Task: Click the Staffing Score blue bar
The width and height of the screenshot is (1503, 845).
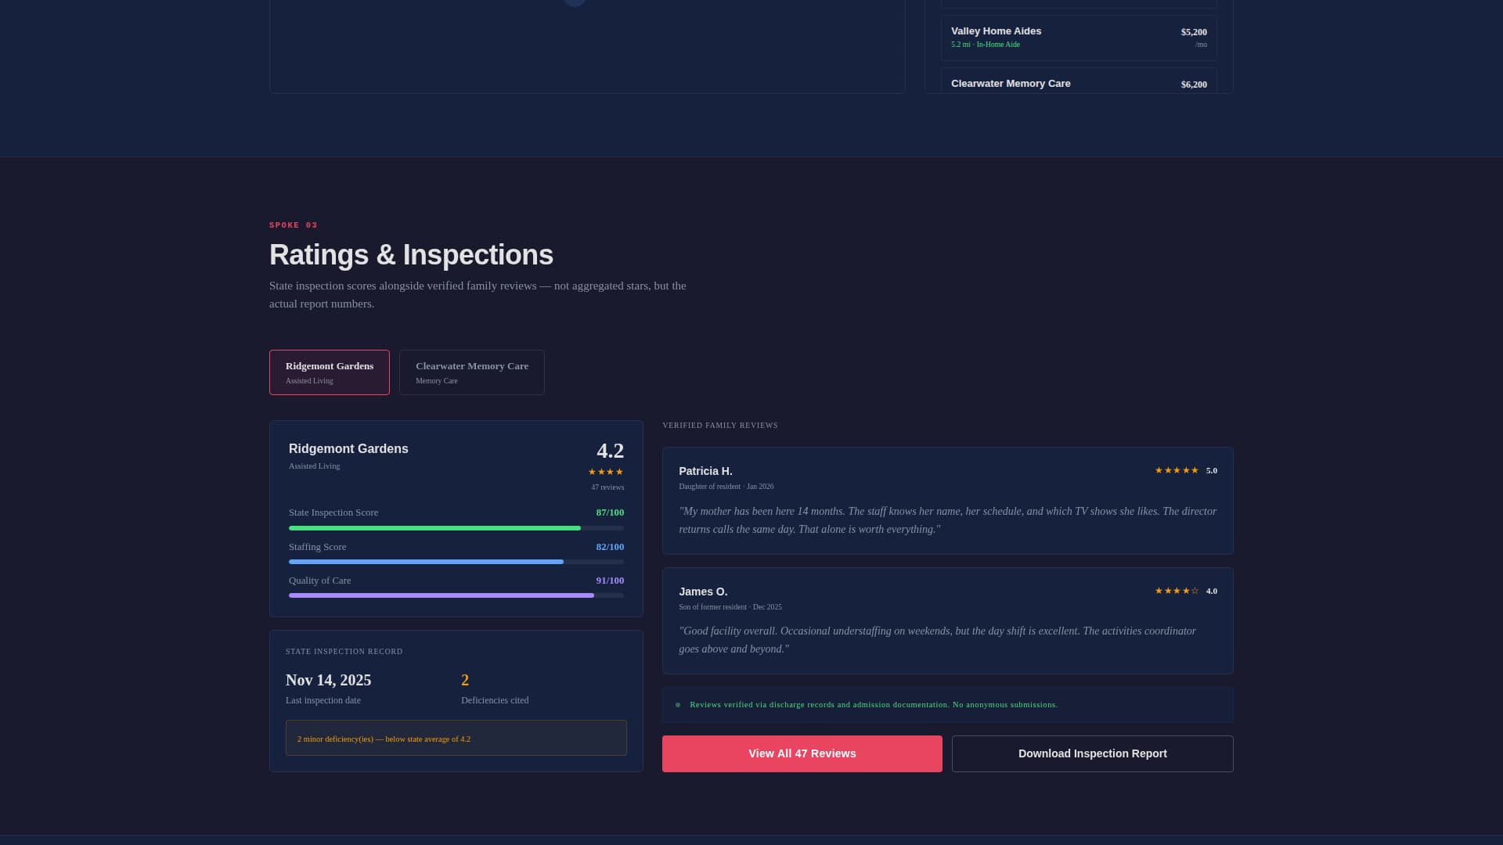Action: [426, 562]
